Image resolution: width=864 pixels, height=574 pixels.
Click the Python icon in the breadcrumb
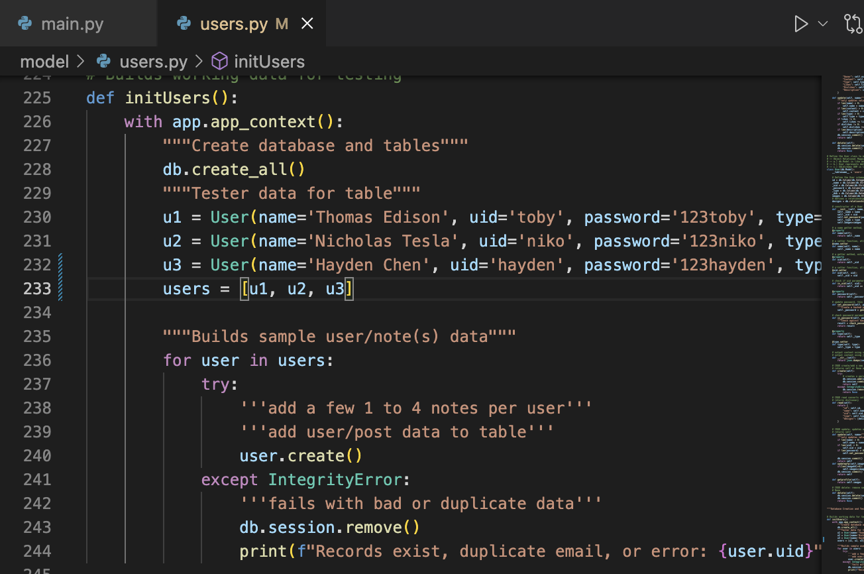103,62
